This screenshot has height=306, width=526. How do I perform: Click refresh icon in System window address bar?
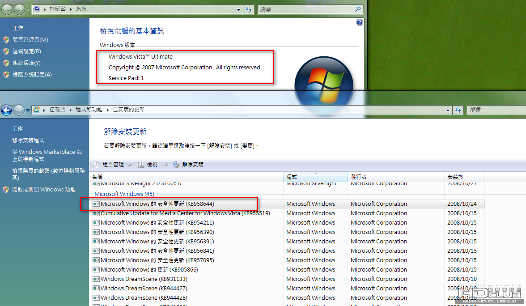point(249,9)
